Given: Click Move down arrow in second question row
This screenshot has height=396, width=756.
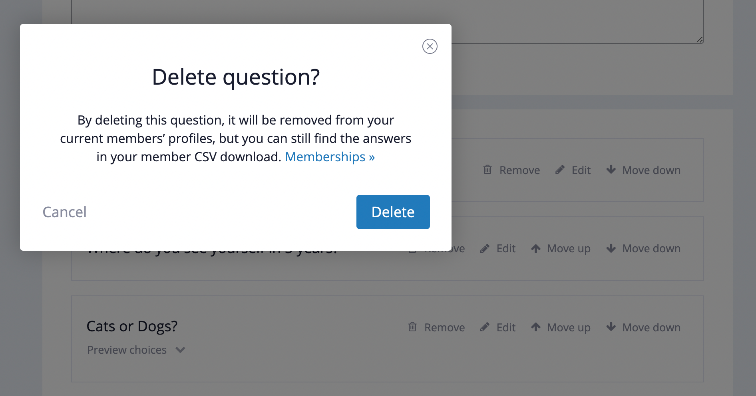Looking at the screenshot, I should [611, 249].
